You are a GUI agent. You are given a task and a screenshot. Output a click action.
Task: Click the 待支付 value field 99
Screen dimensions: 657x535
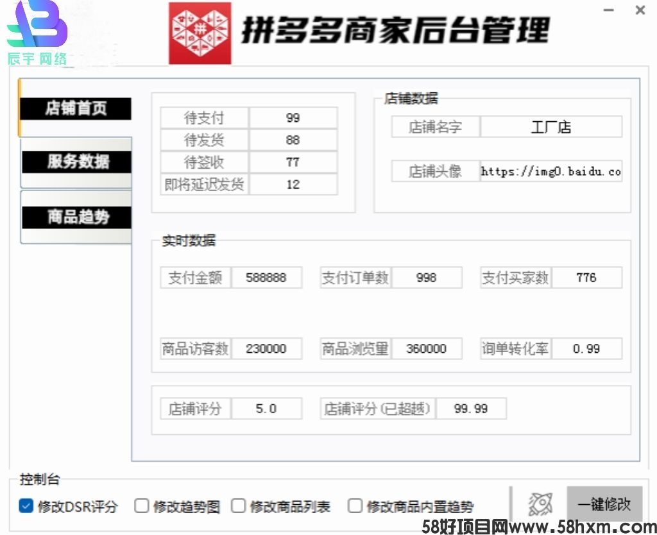pos(293,118)
